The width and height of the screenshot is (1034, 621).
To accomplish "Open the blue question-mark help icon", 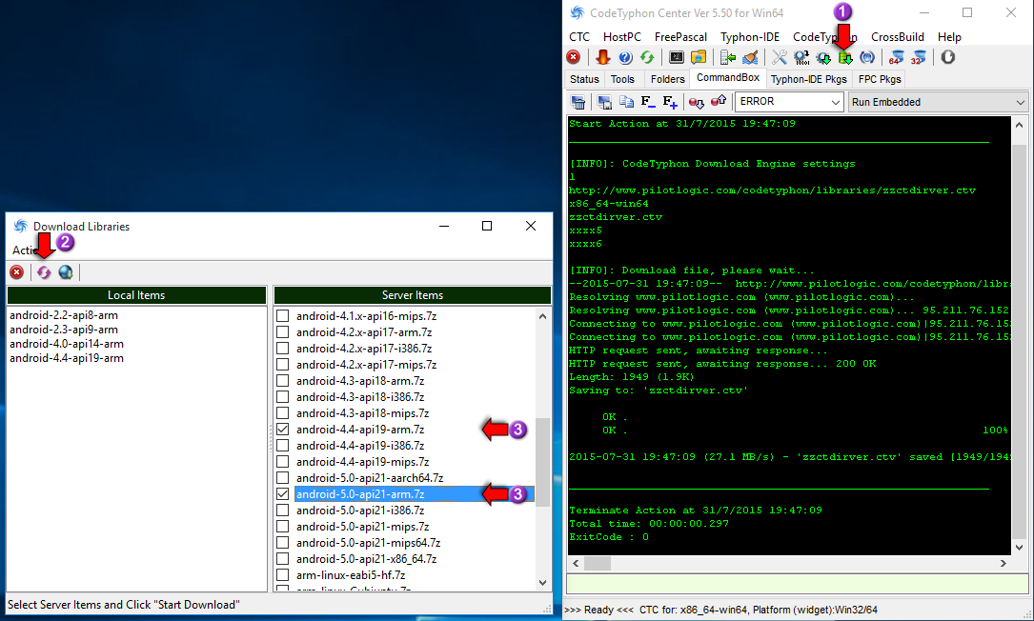I will (625, 57).
